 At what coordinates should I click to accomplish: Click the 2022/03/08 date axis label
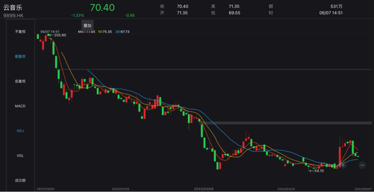[204, 189]
